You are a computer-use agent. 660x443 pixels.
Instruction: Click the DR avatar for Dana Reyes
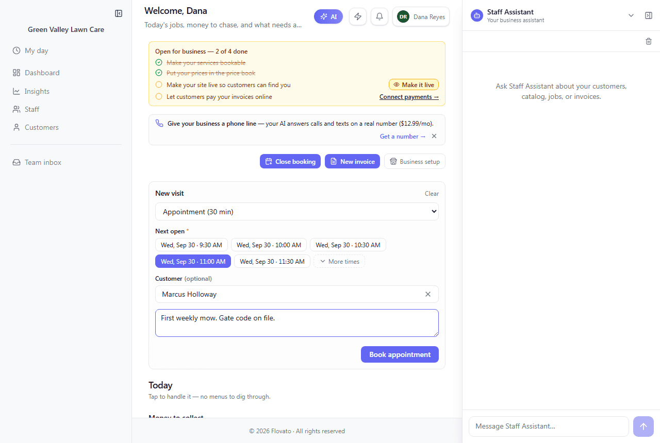[403, 16]
